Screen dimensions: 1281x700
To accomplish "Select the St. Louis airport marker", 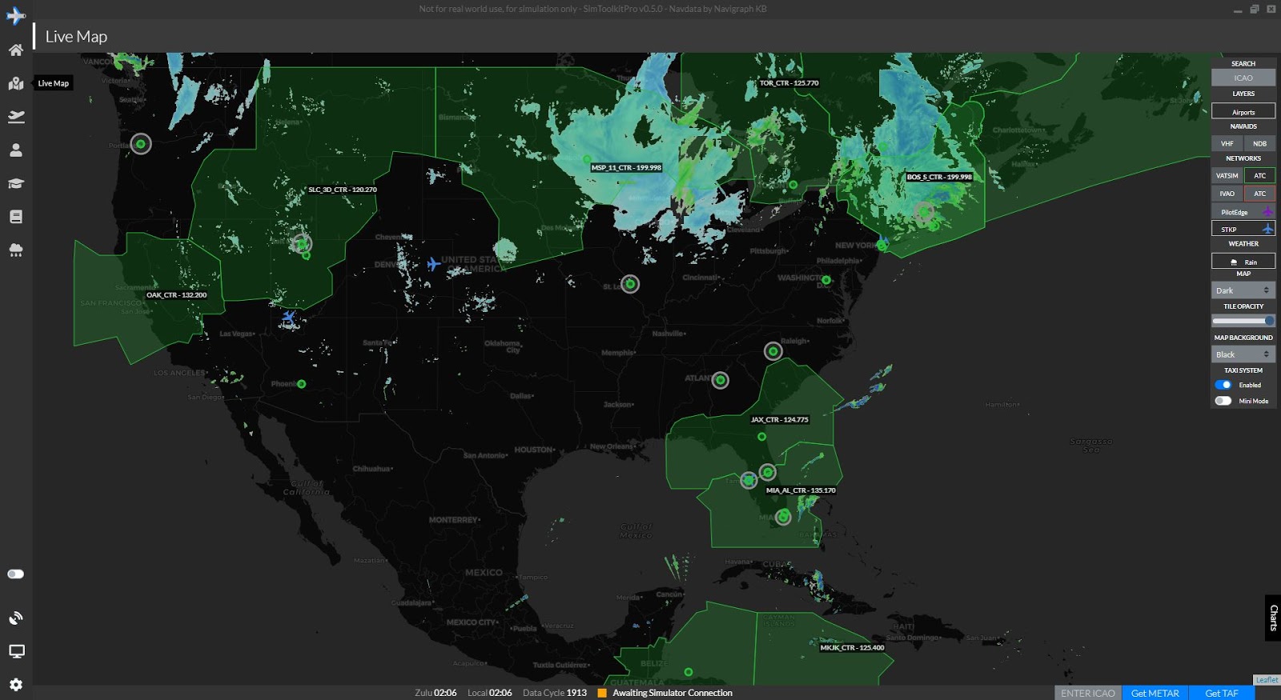I will [630, 283].
